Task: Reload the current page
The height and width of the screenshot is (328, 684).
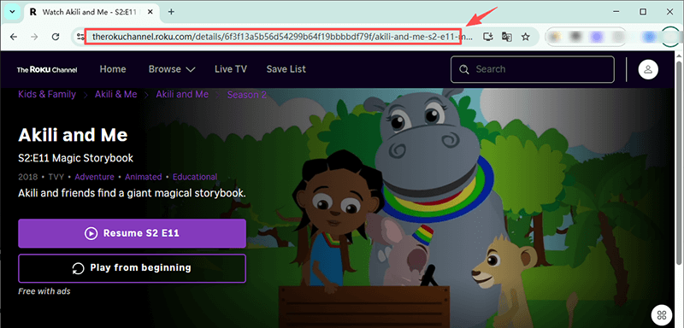Action: (56, 37)
